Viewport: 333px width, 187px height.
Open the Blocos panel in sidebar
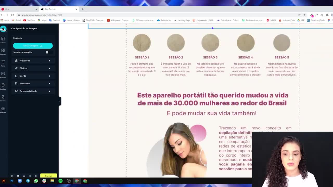pos(3,51)
